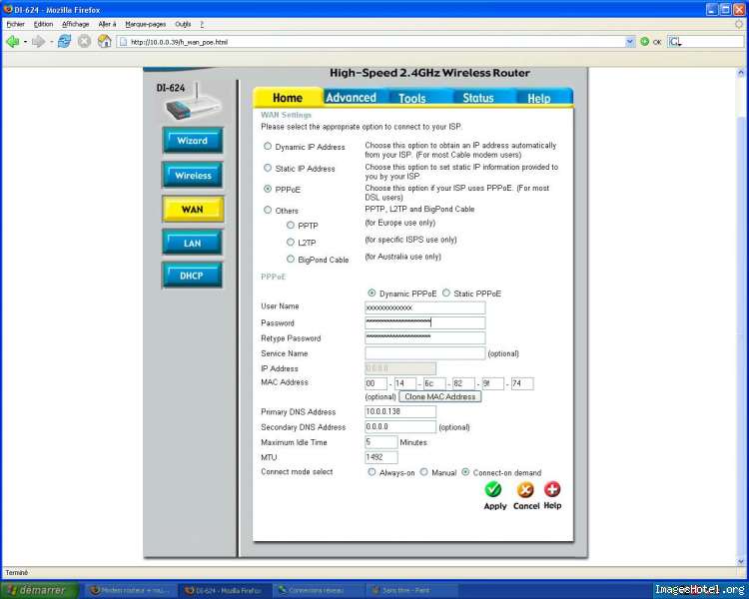
Task: Click the browser Back arrow icon
Action: point(12,42)
